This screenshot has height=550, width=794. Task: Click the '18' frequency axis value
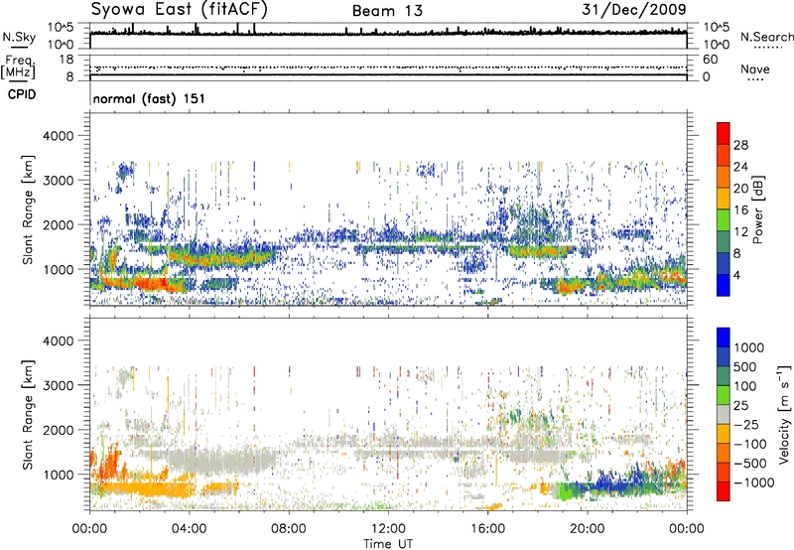(66, 60)
